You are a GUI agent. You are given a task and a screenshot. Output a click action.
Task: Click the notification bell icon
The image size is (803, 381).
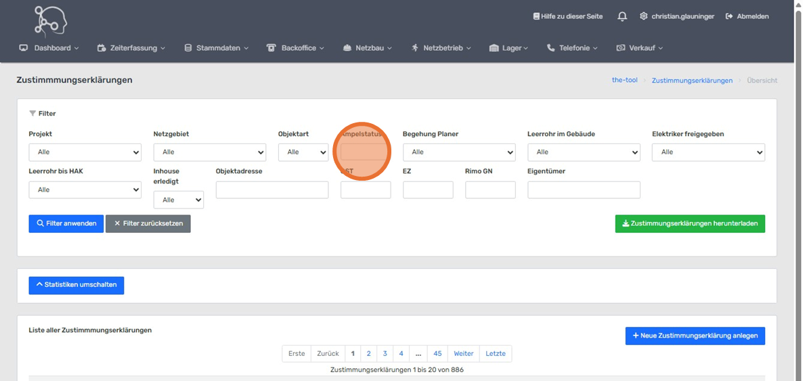(x=622, y=16)
